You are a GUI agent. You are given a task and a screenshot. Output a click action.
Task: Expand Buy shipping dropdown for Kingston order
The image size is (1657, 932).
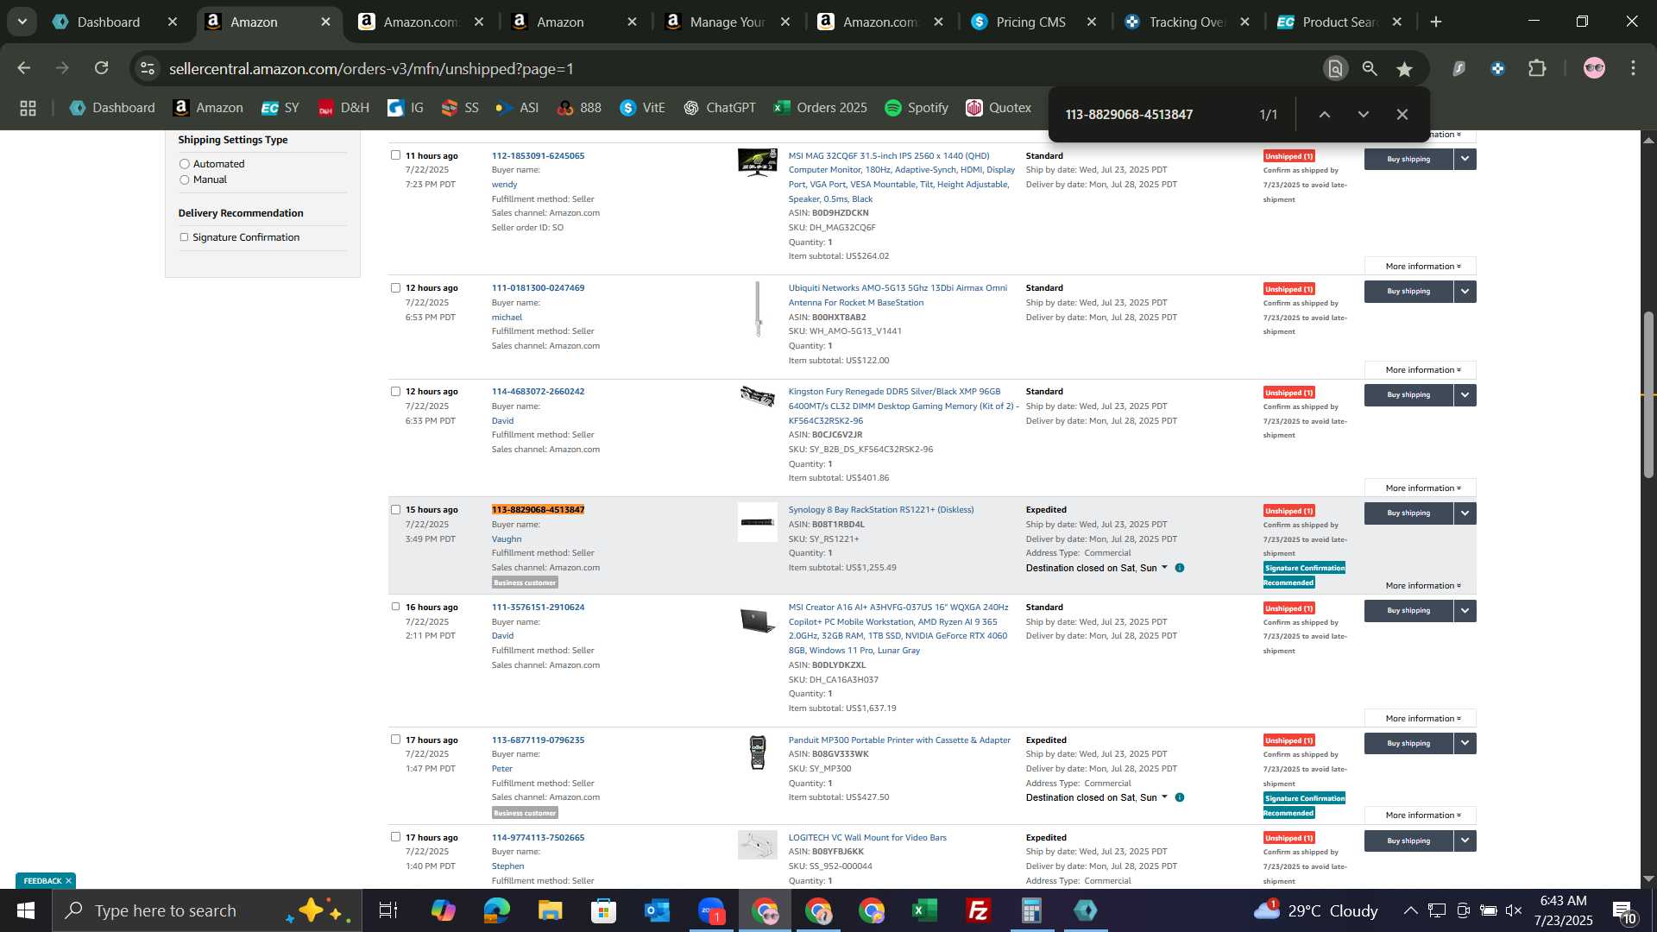(x=1465, y=395)
